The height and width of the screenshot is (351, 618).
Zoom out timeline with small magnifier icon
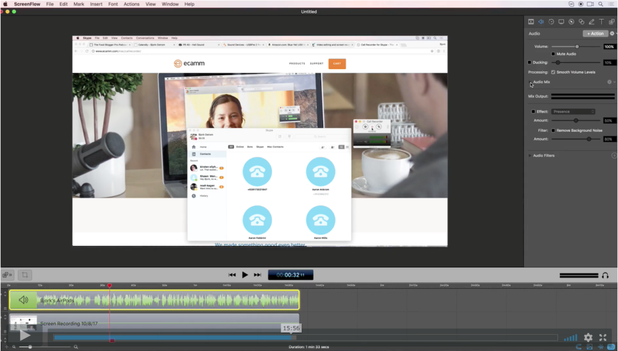coord(14,347)
